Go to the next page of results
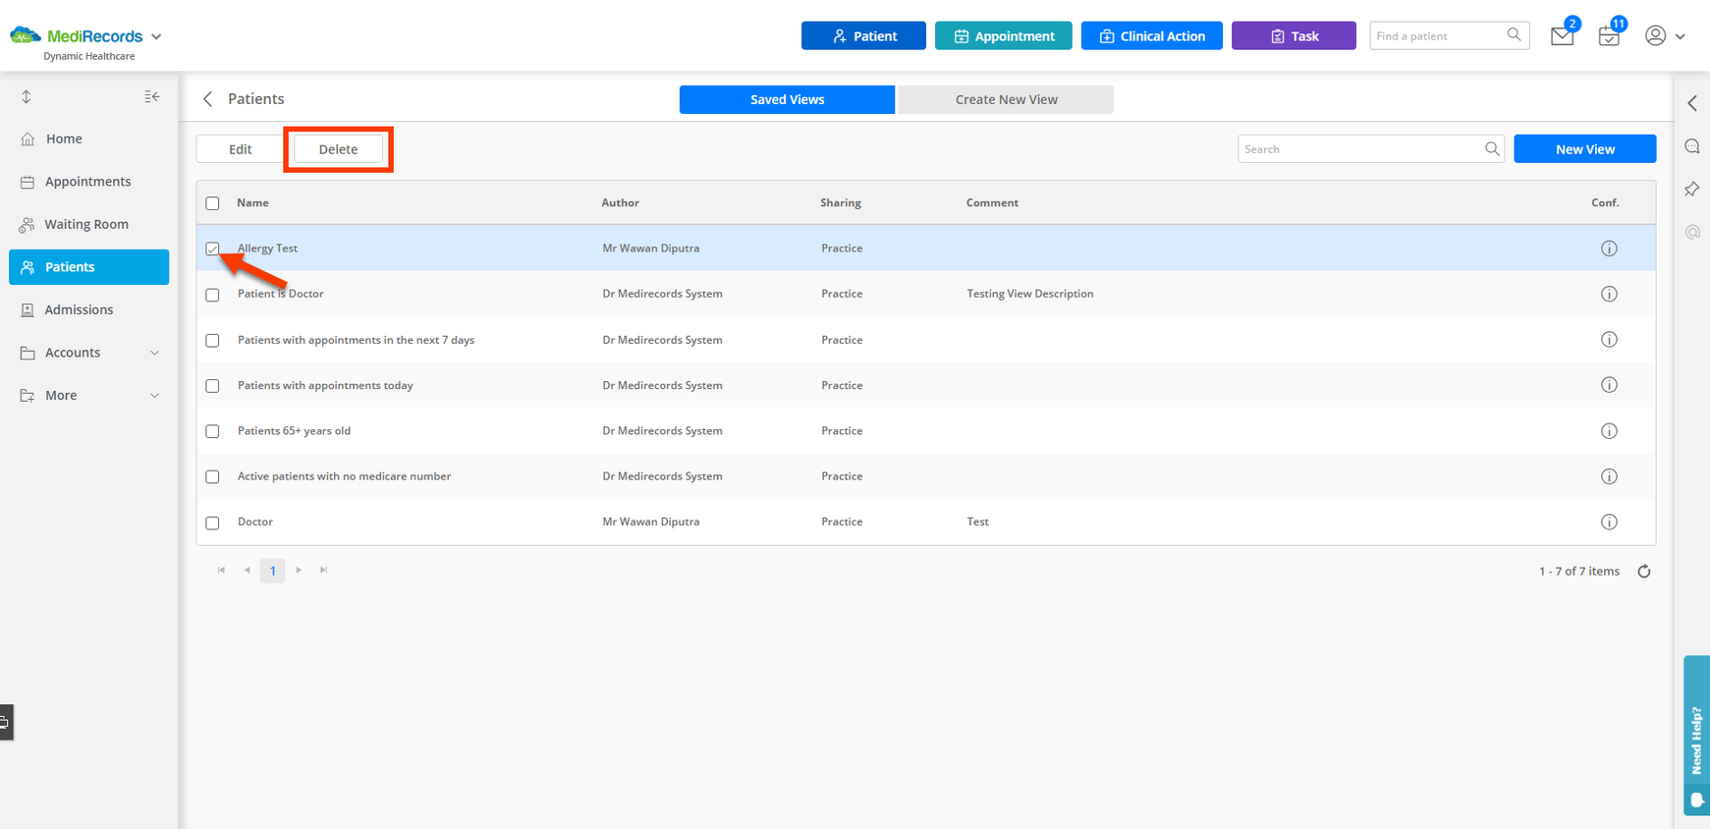 299,570
